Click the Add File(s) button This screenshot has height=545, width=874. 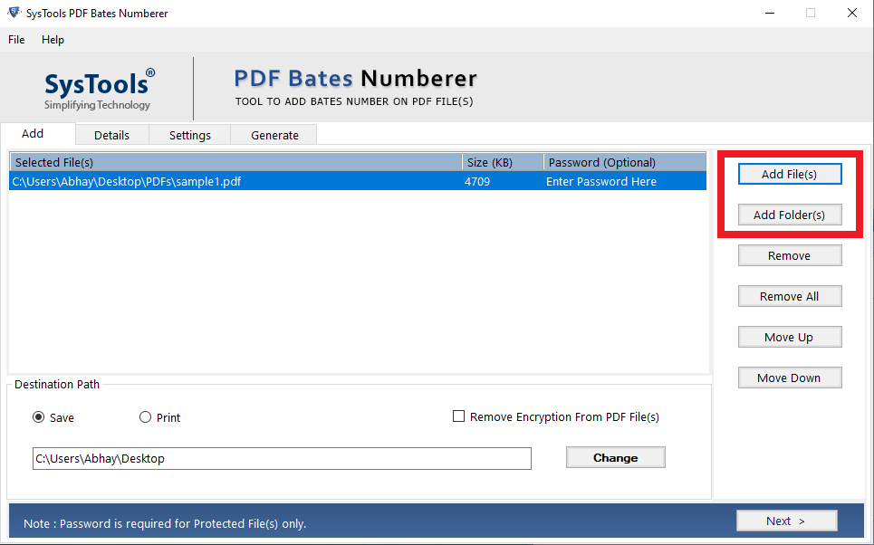[x=790, y=174]
